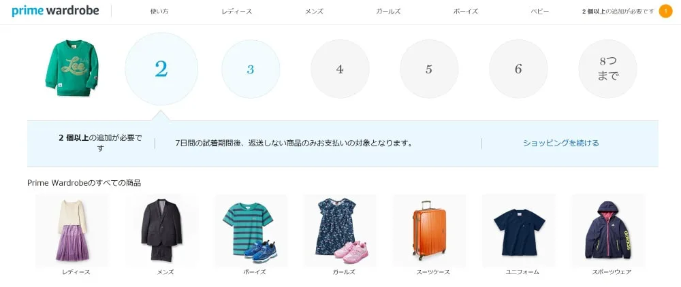This screenshot has height=287, width=681.
Task: Open the レディース navigation menu item
Action: pos(237,12)
